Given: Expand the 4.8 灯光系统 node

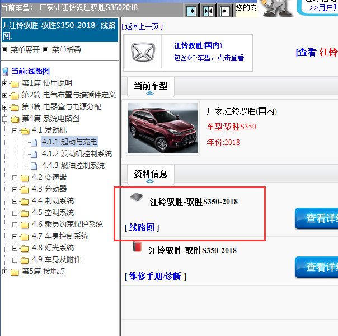Looking at the screenshot, I should (15, 248).
